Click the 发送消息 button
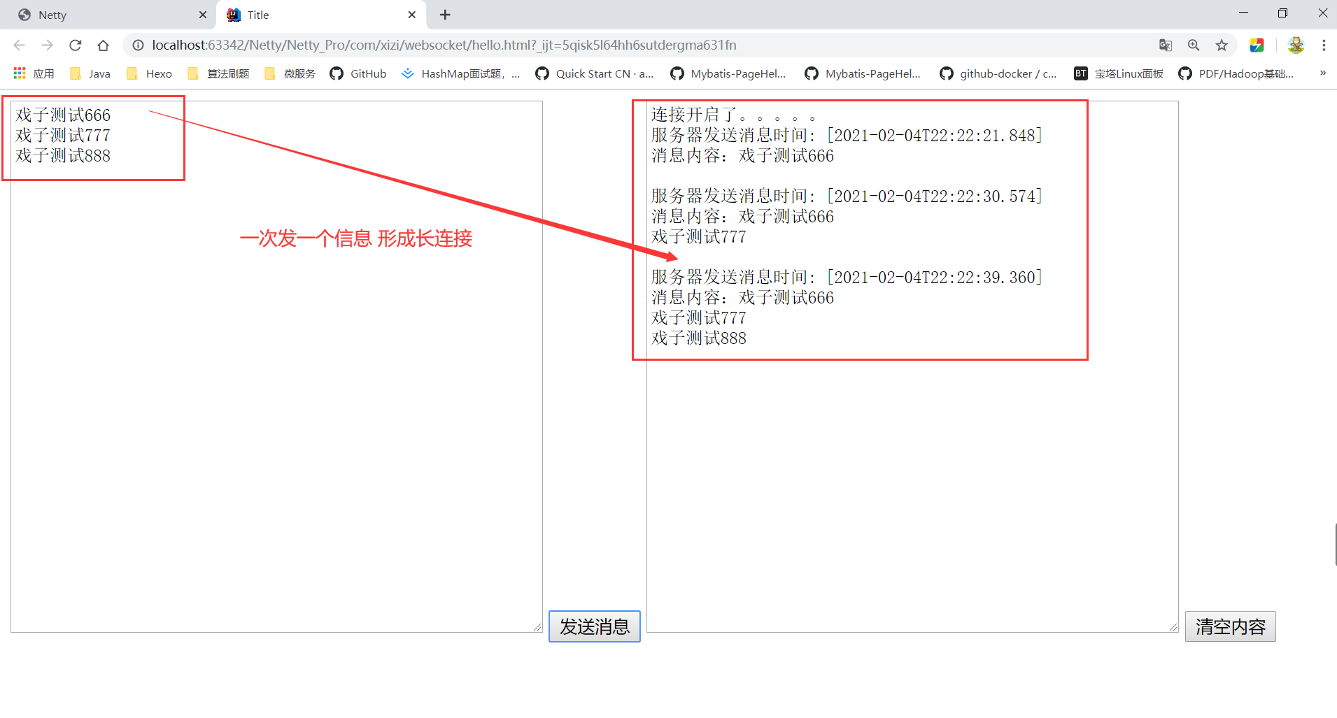This screenshot has width=1337, height=718. 595,626
